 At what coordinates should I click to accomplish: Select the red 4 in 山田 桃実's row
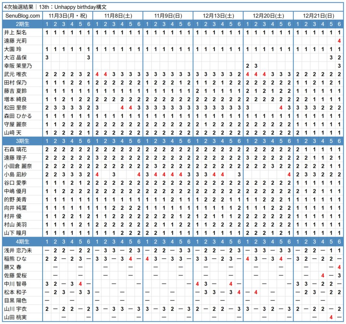331,317
